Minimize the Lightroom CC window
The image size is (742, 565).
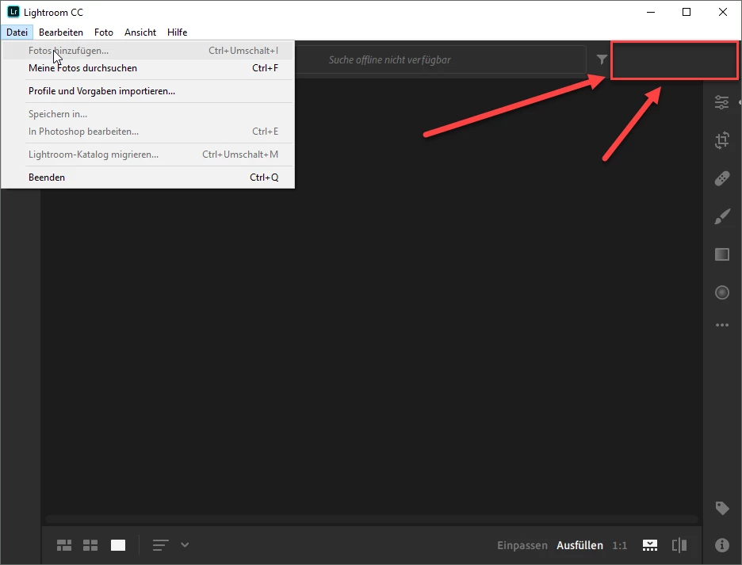point(651,12)
